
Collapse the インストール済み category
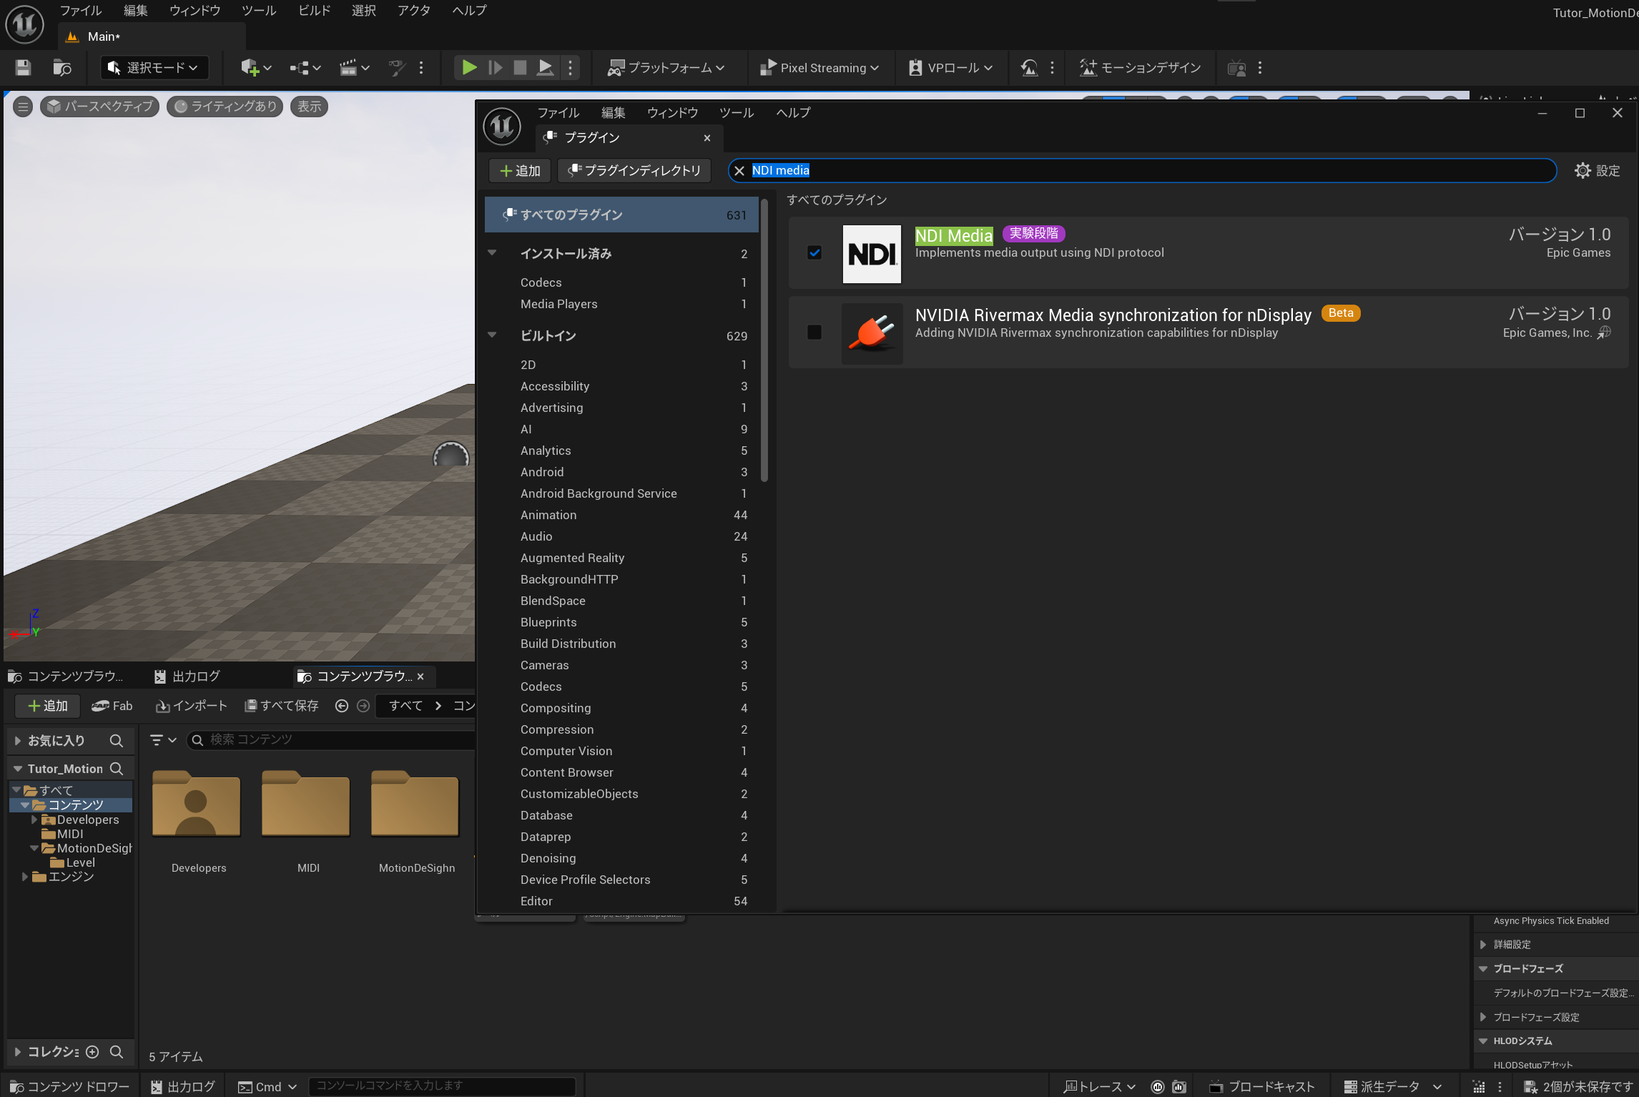point(492,253)
